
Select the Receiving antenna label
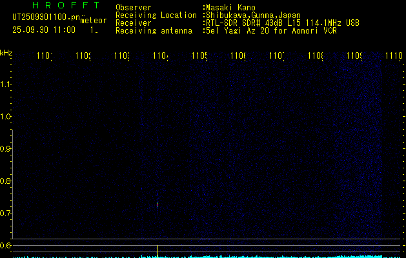pyautogui.click(x=154, y=31)
